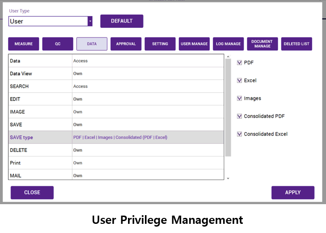Select the DELETE permission row
Screen dimensions: 326x233
(x=116, y=150)
